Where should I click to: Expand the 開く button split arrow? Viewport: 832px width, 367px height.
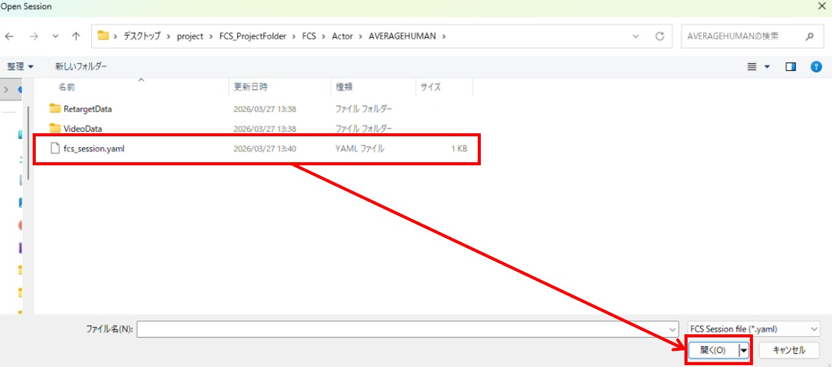[x=744, y=350]
